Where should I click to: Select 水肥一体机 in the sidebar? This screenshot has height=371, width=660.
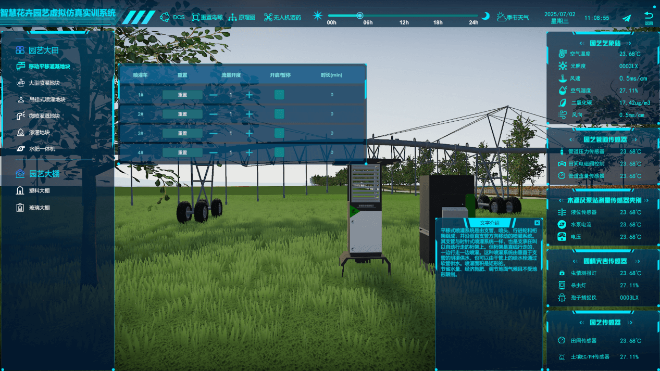42,149
